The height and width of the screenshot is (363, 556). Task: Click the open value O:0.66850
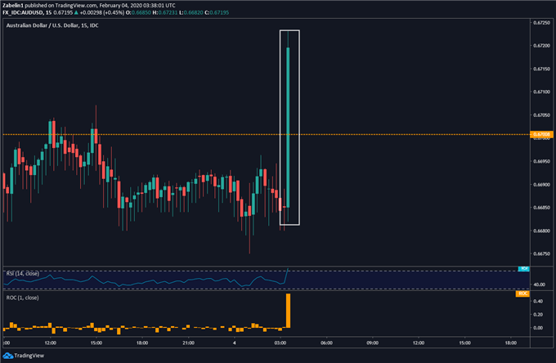pos(138,12)
